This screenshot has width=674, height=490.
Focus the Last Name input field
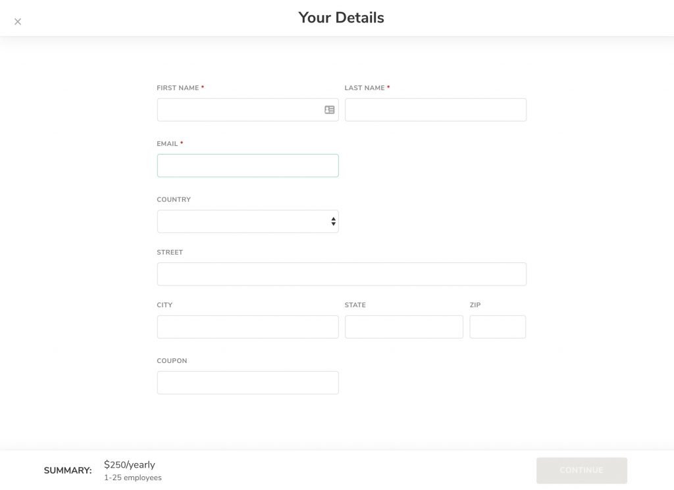coord(436,110)
